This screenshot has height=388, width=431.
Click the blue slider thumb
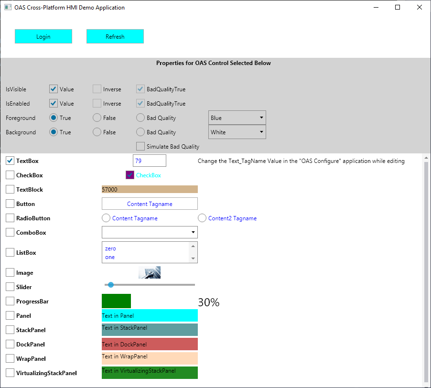[x=111, y=285]
